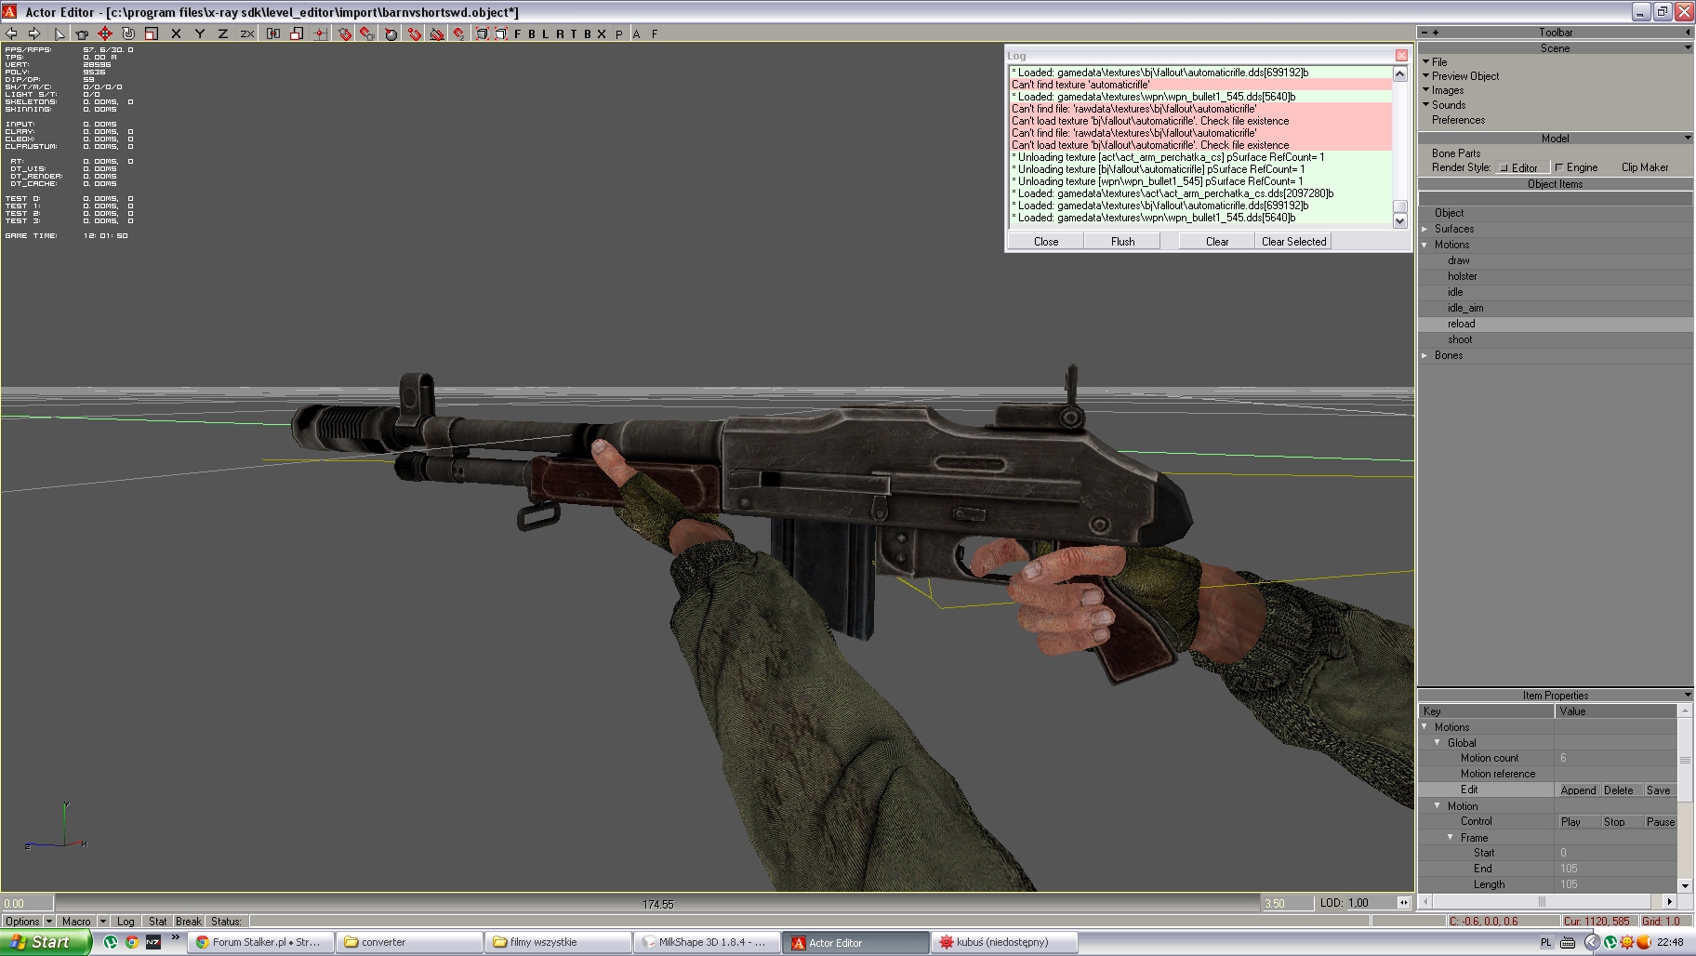Screen dimensions: 1696x956
Task: Select the holster motion
Action: click(x=1462, y=276)
